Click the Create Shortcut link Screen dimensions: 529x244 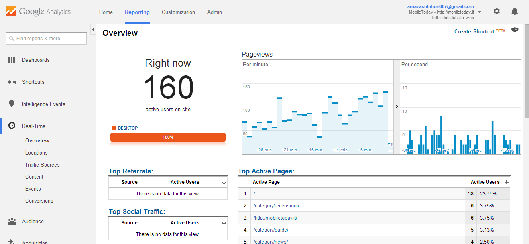point(474,31)
